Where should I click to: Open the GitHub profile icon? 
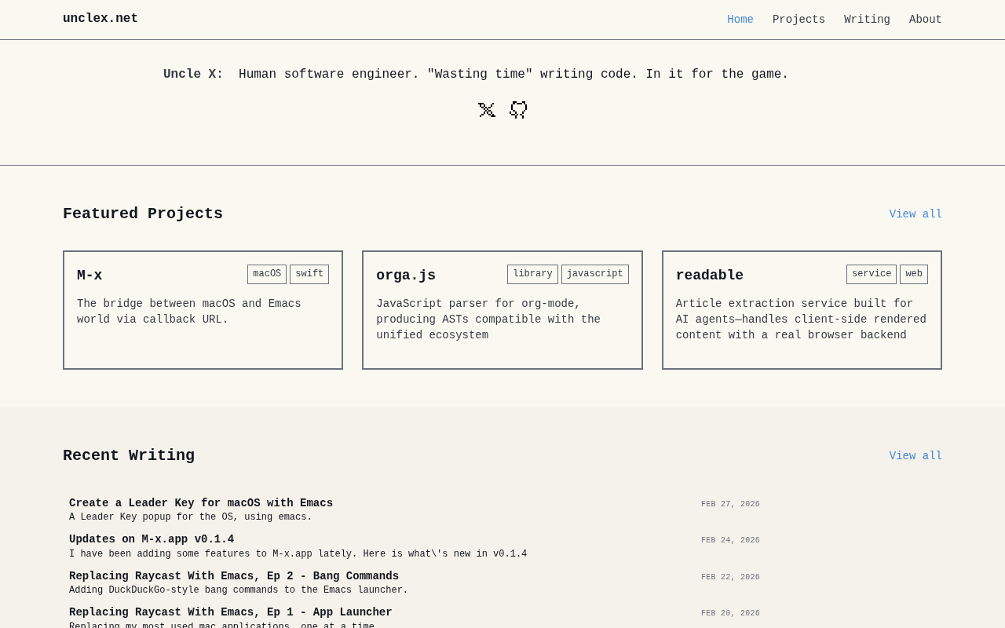tap(518, 110)
